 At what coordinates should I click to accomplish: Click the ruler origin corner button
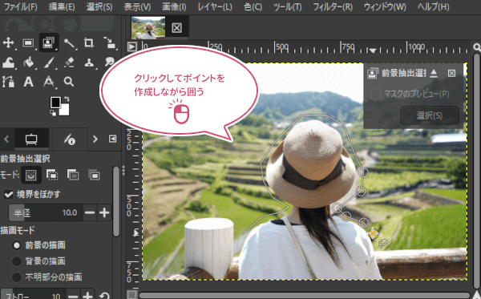pos(132,47)
